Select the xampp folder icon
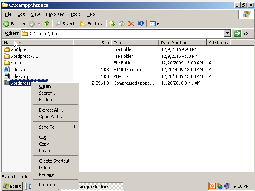This screenshot has width=255, height=191. click(6, 63)
